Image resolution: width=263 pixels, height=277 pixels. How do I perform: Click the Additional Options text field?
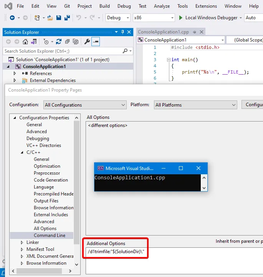tap(174, 260)
